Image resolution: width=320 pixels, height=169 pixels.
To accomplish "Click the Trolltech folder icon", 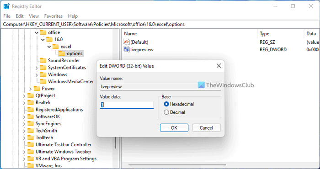I will pos(31,137).
